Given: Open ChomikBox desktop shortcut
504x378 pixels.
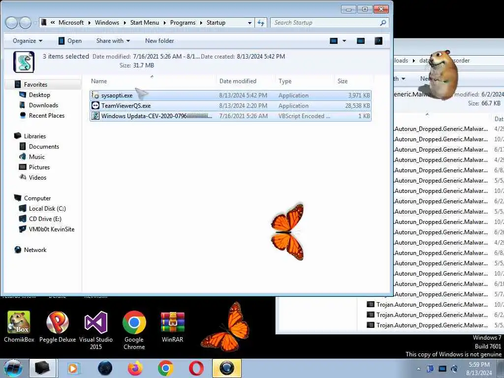Looking at the screenshot, I should point(19,327).
